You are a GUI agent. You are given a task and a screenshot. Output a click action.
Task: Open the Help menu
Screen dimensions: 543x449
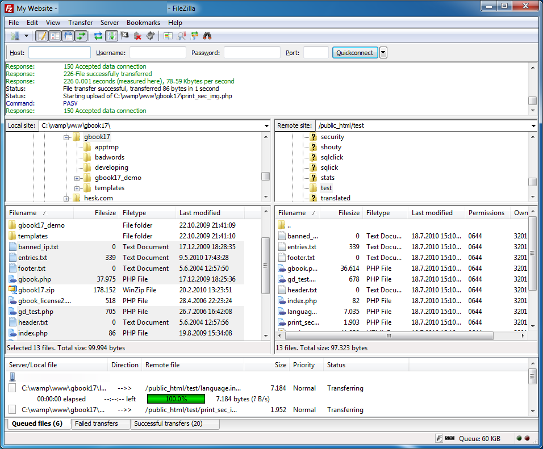(x=176, y=23)
